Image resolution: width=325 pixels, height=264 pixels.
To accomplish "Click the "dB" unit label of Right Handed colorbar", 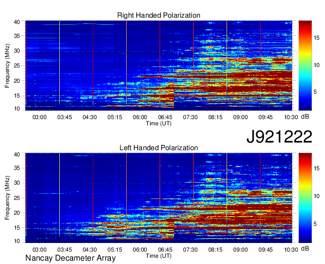I will pos(305,117).
